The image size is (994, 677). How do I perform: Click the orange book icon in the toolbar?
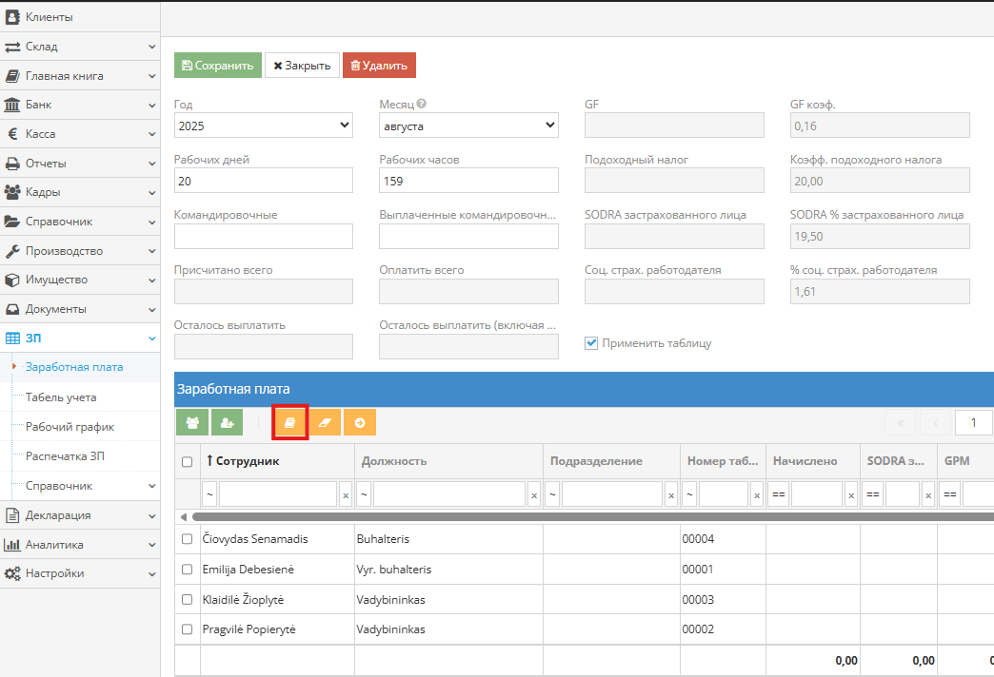tap(289, 423)
